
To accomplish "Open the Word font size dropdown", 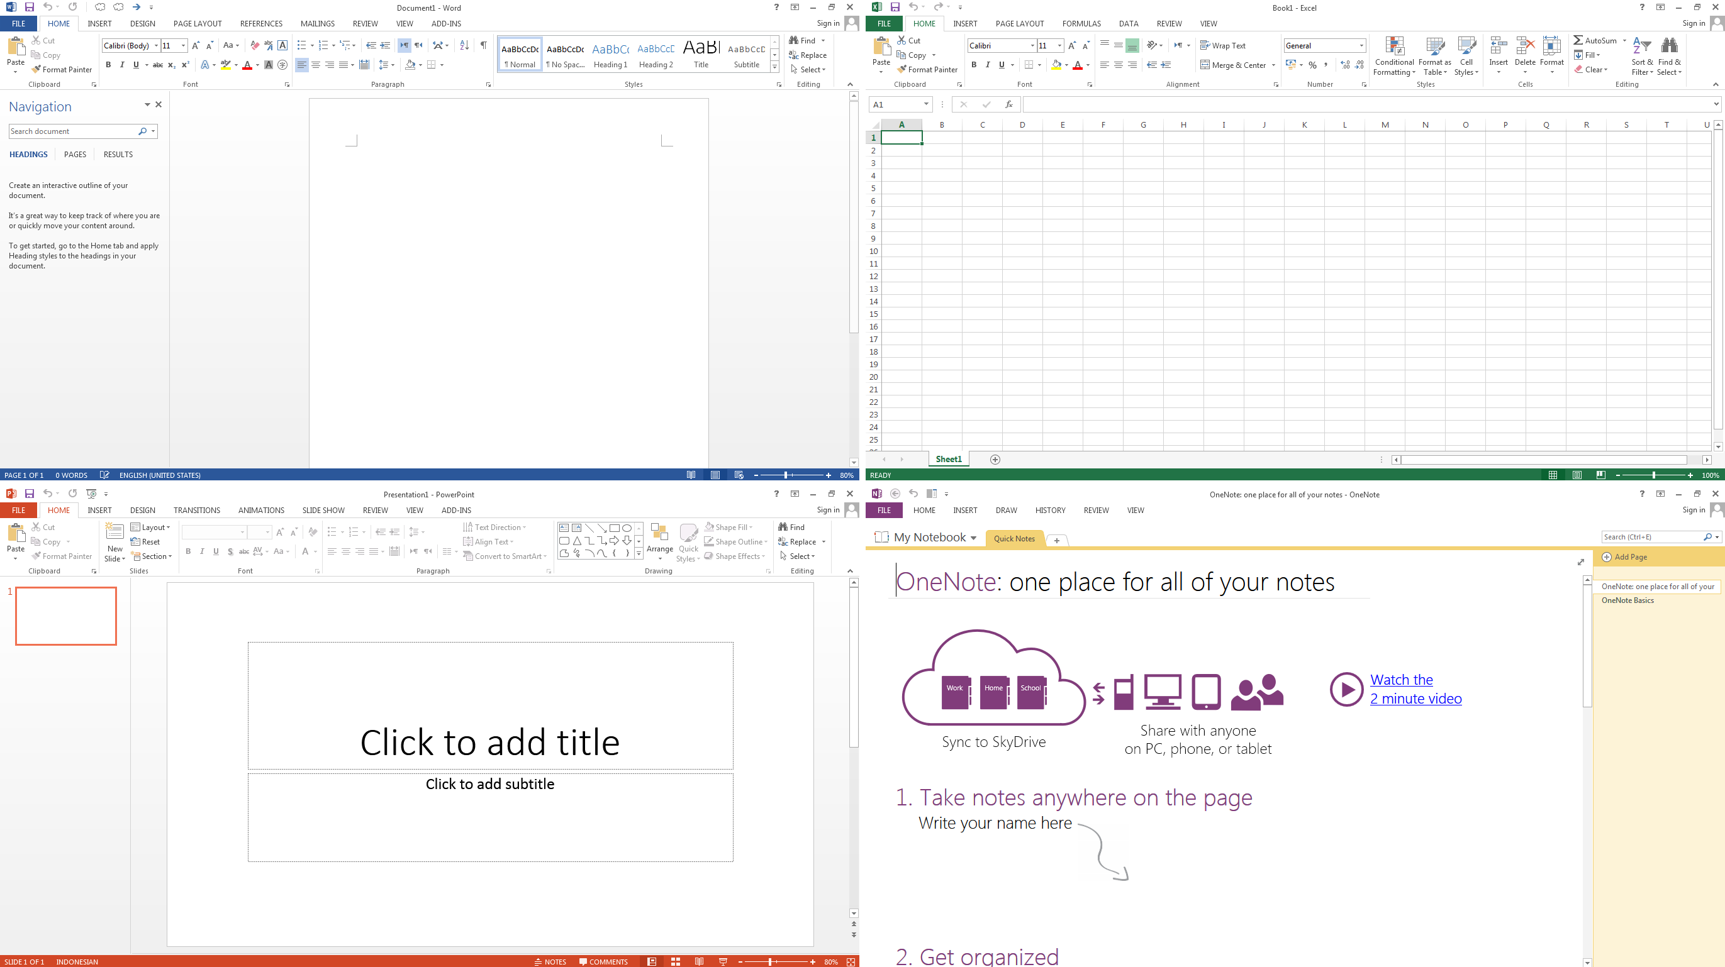I will point(184,45).
